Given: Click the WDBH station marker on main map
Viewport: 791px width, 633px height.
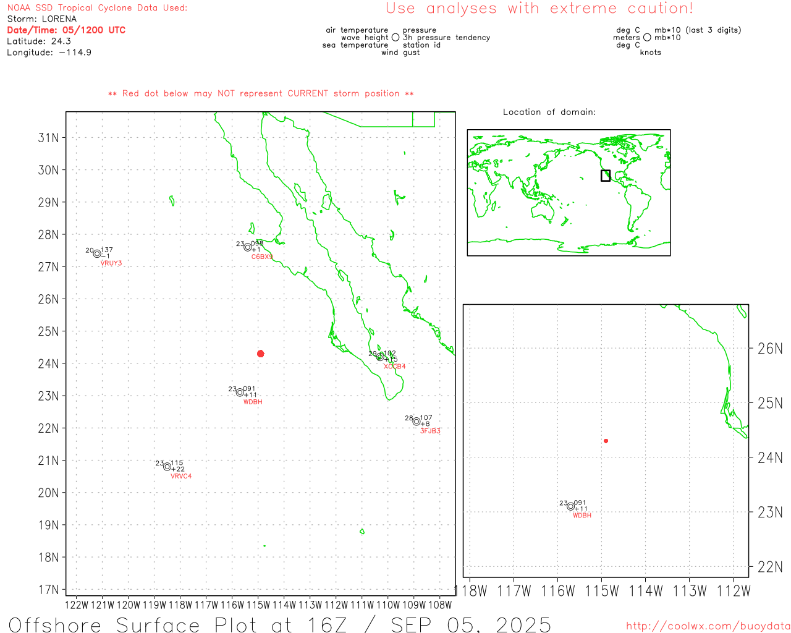Looking at the screenshot, I should pyautogui.click(x=240, y=393).
